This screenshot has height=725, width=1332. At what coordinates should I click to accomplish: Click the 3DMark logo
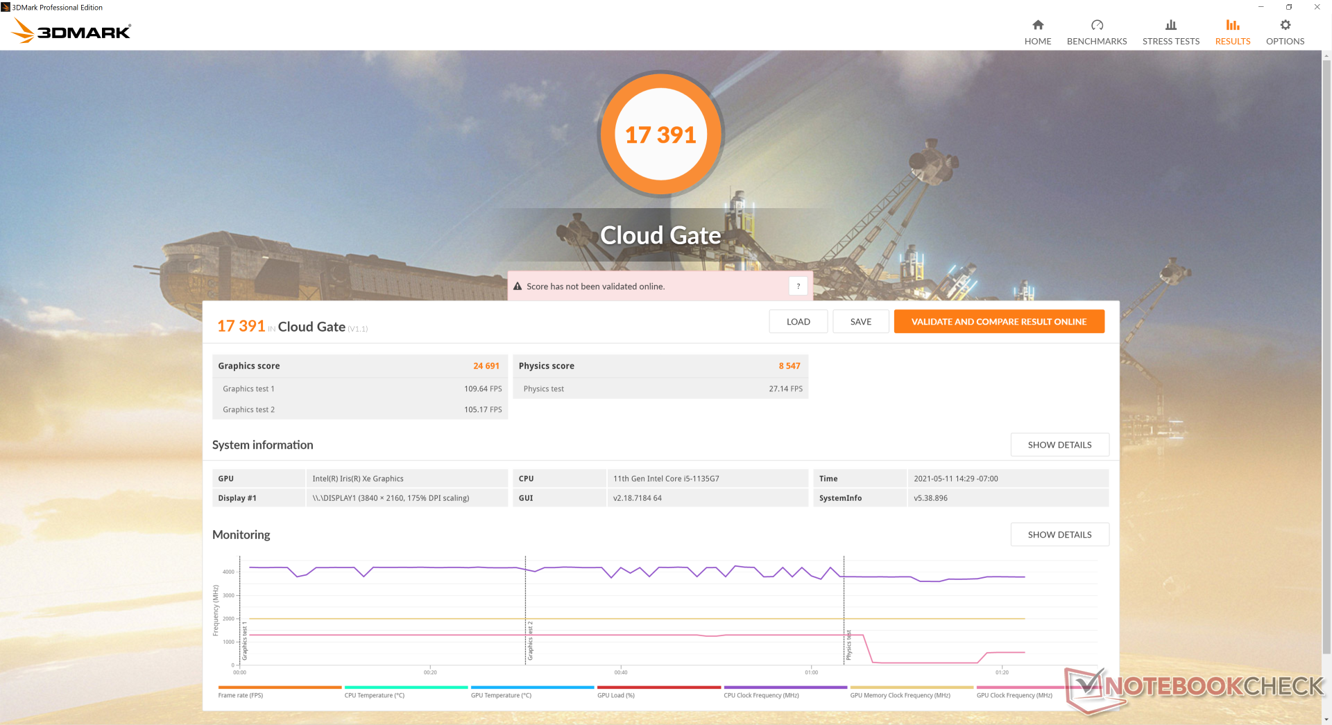click(71, 31)
